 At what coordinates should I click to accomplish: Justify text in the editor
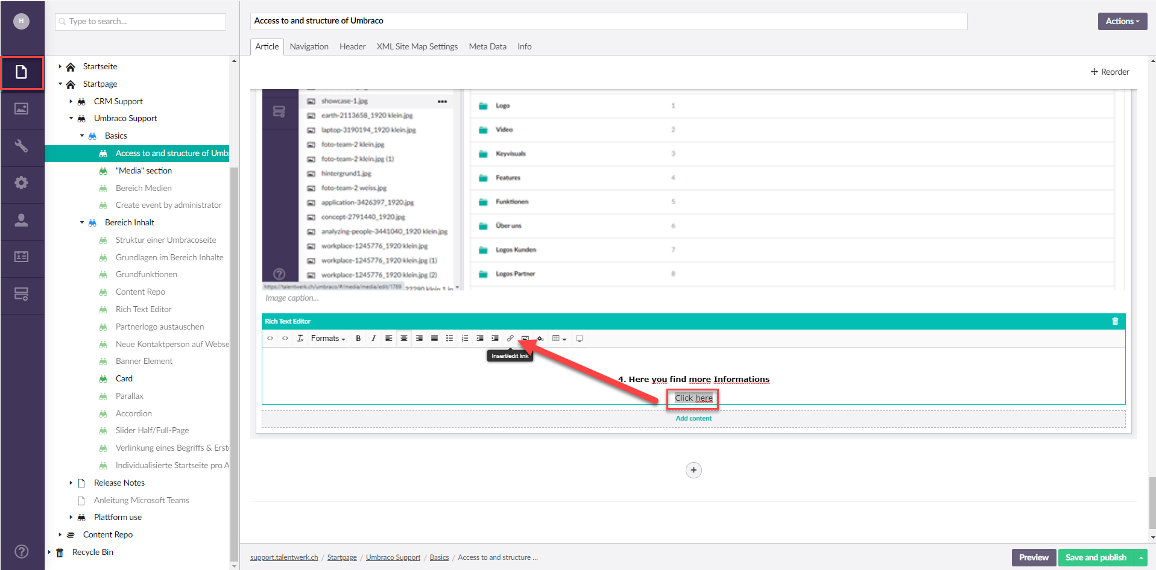[434, 339]
